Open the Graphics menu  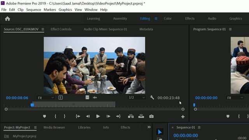click(x=65, y=10)
